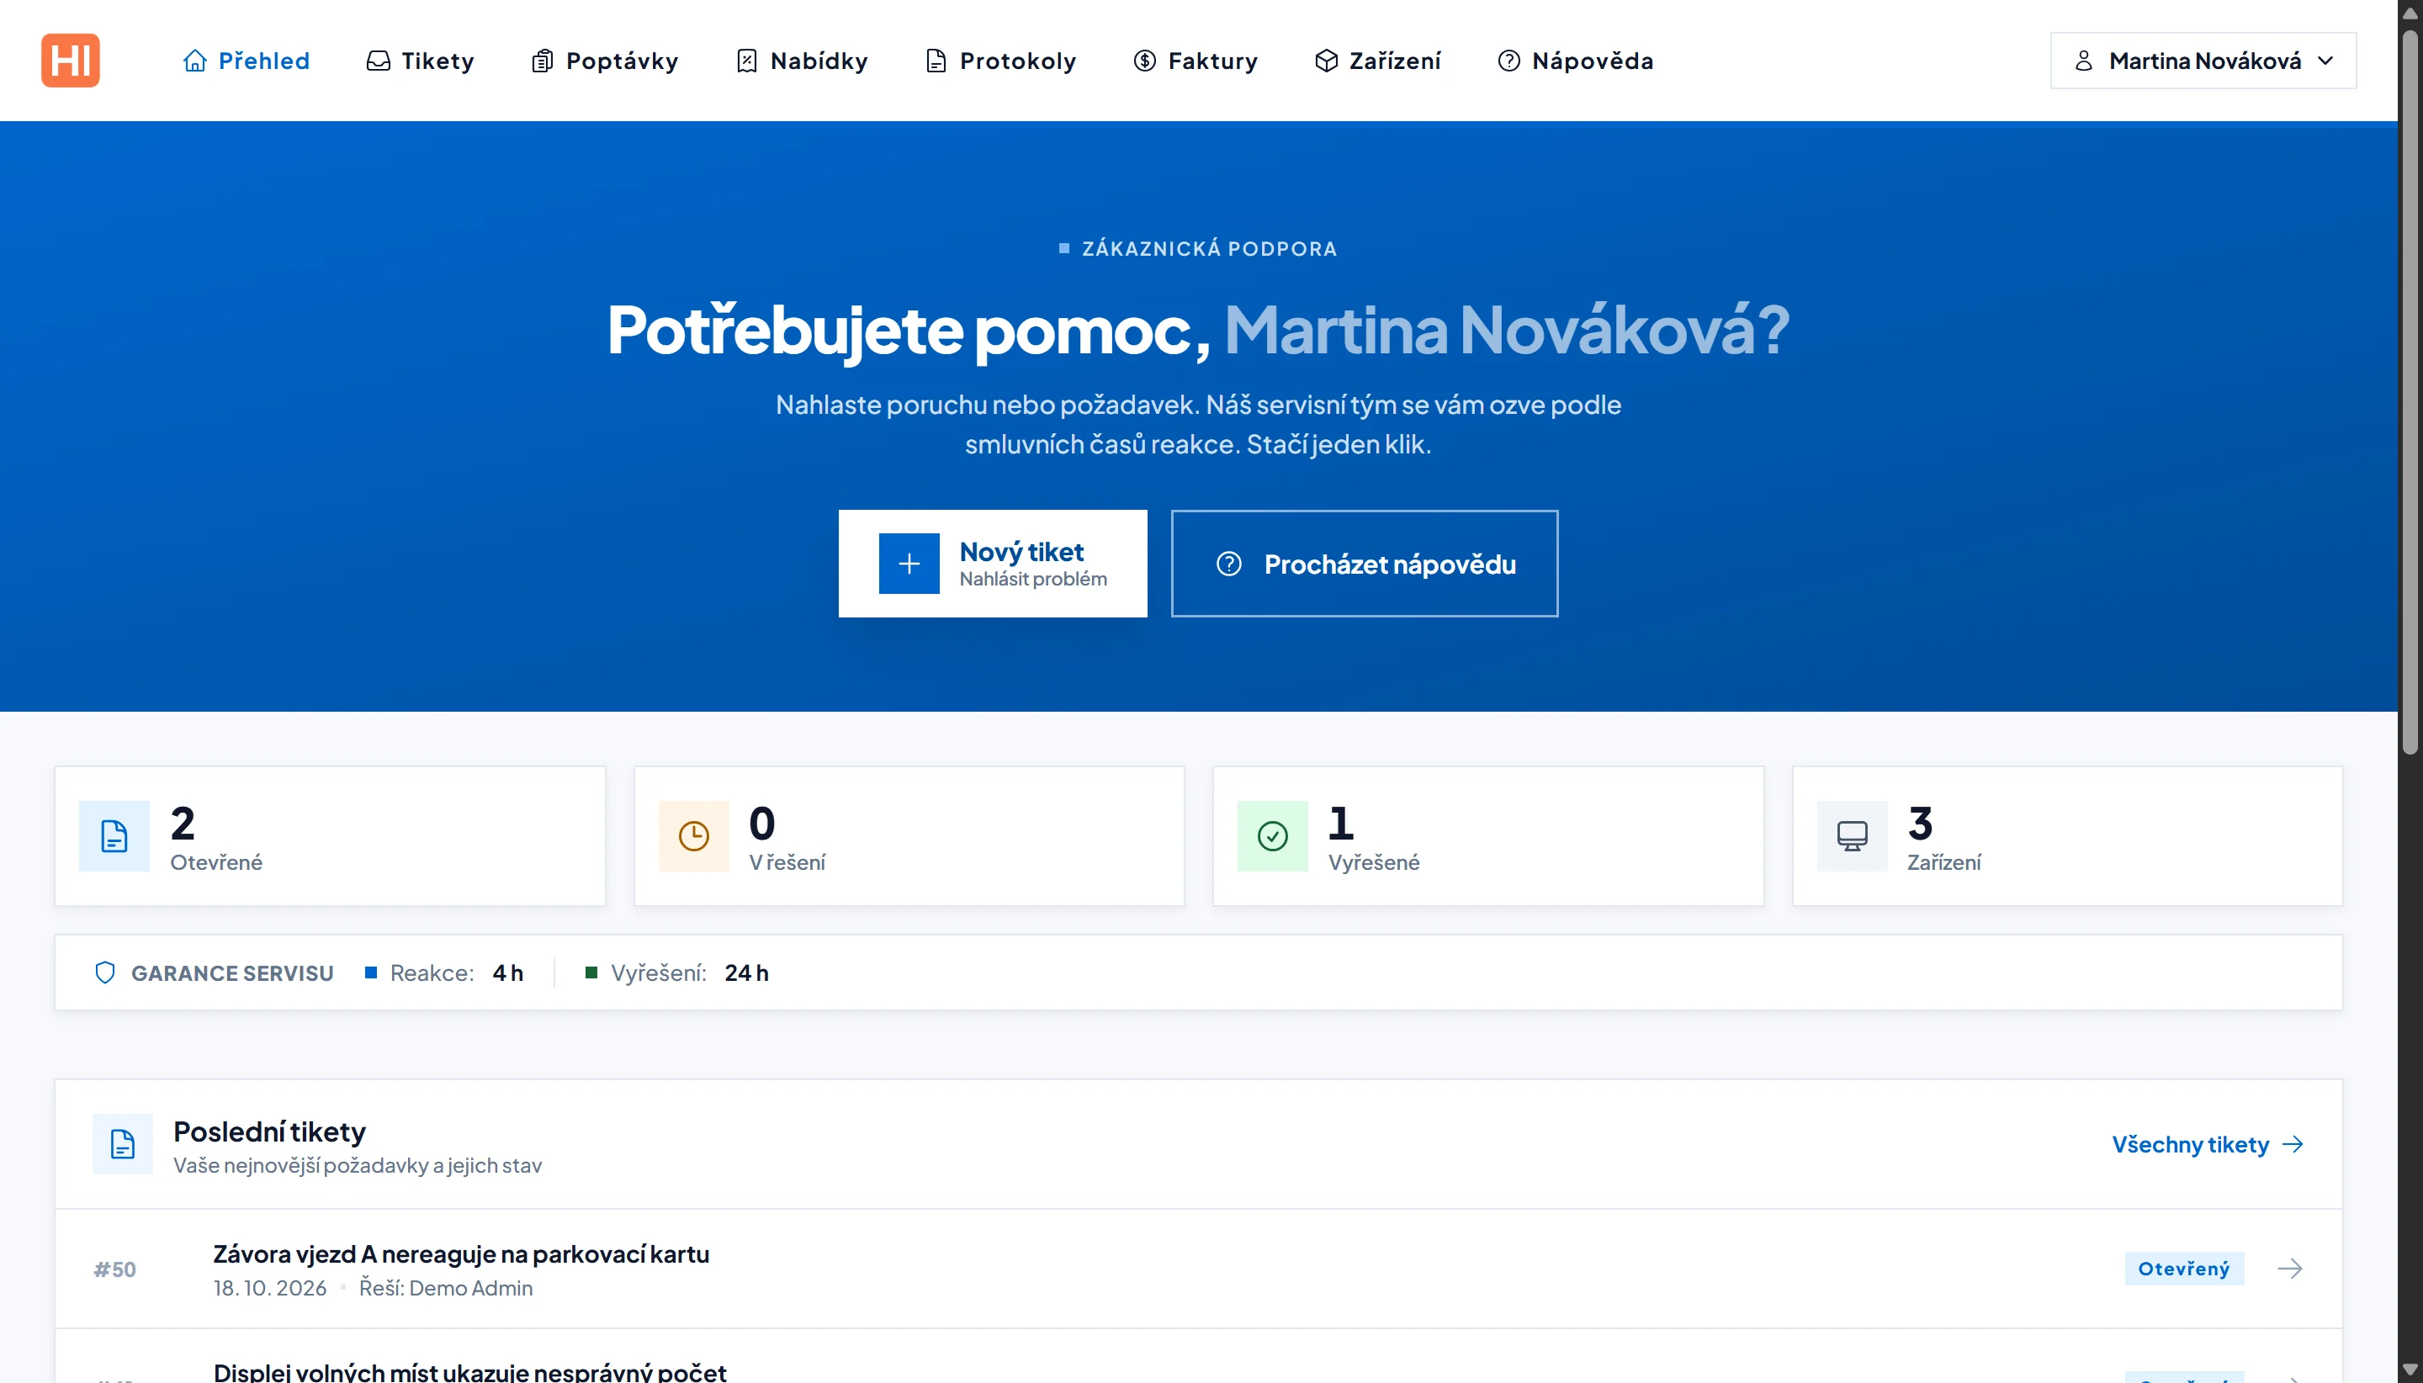
Task: Open the Všechny tikety link
Action: click(2208, 1145)
